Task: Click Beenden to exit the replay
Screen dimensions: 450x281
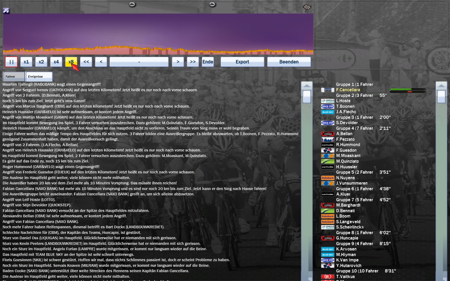Action: point(289,62)
